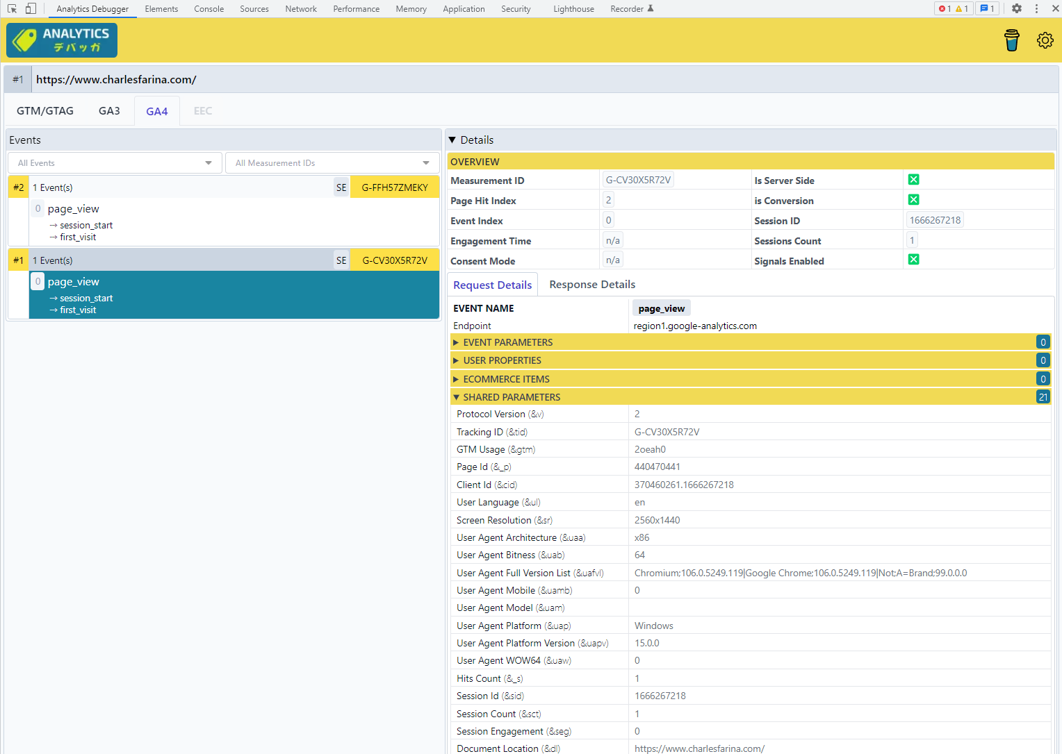The image size is (1062, 754).
Task: Open the Response Details tab
Action: tap(592, 285)
